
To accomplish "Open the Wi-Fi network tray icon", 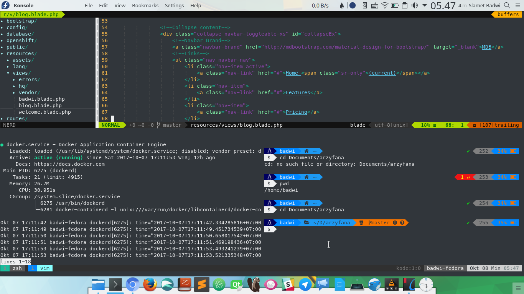I will 385,5.
